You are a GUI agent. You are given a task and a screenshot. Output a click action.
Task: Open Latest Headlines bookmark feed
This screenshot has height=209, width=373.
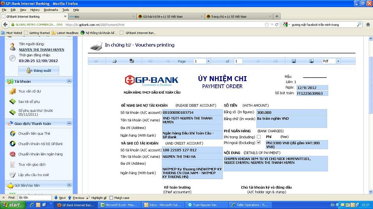point(65,33)
